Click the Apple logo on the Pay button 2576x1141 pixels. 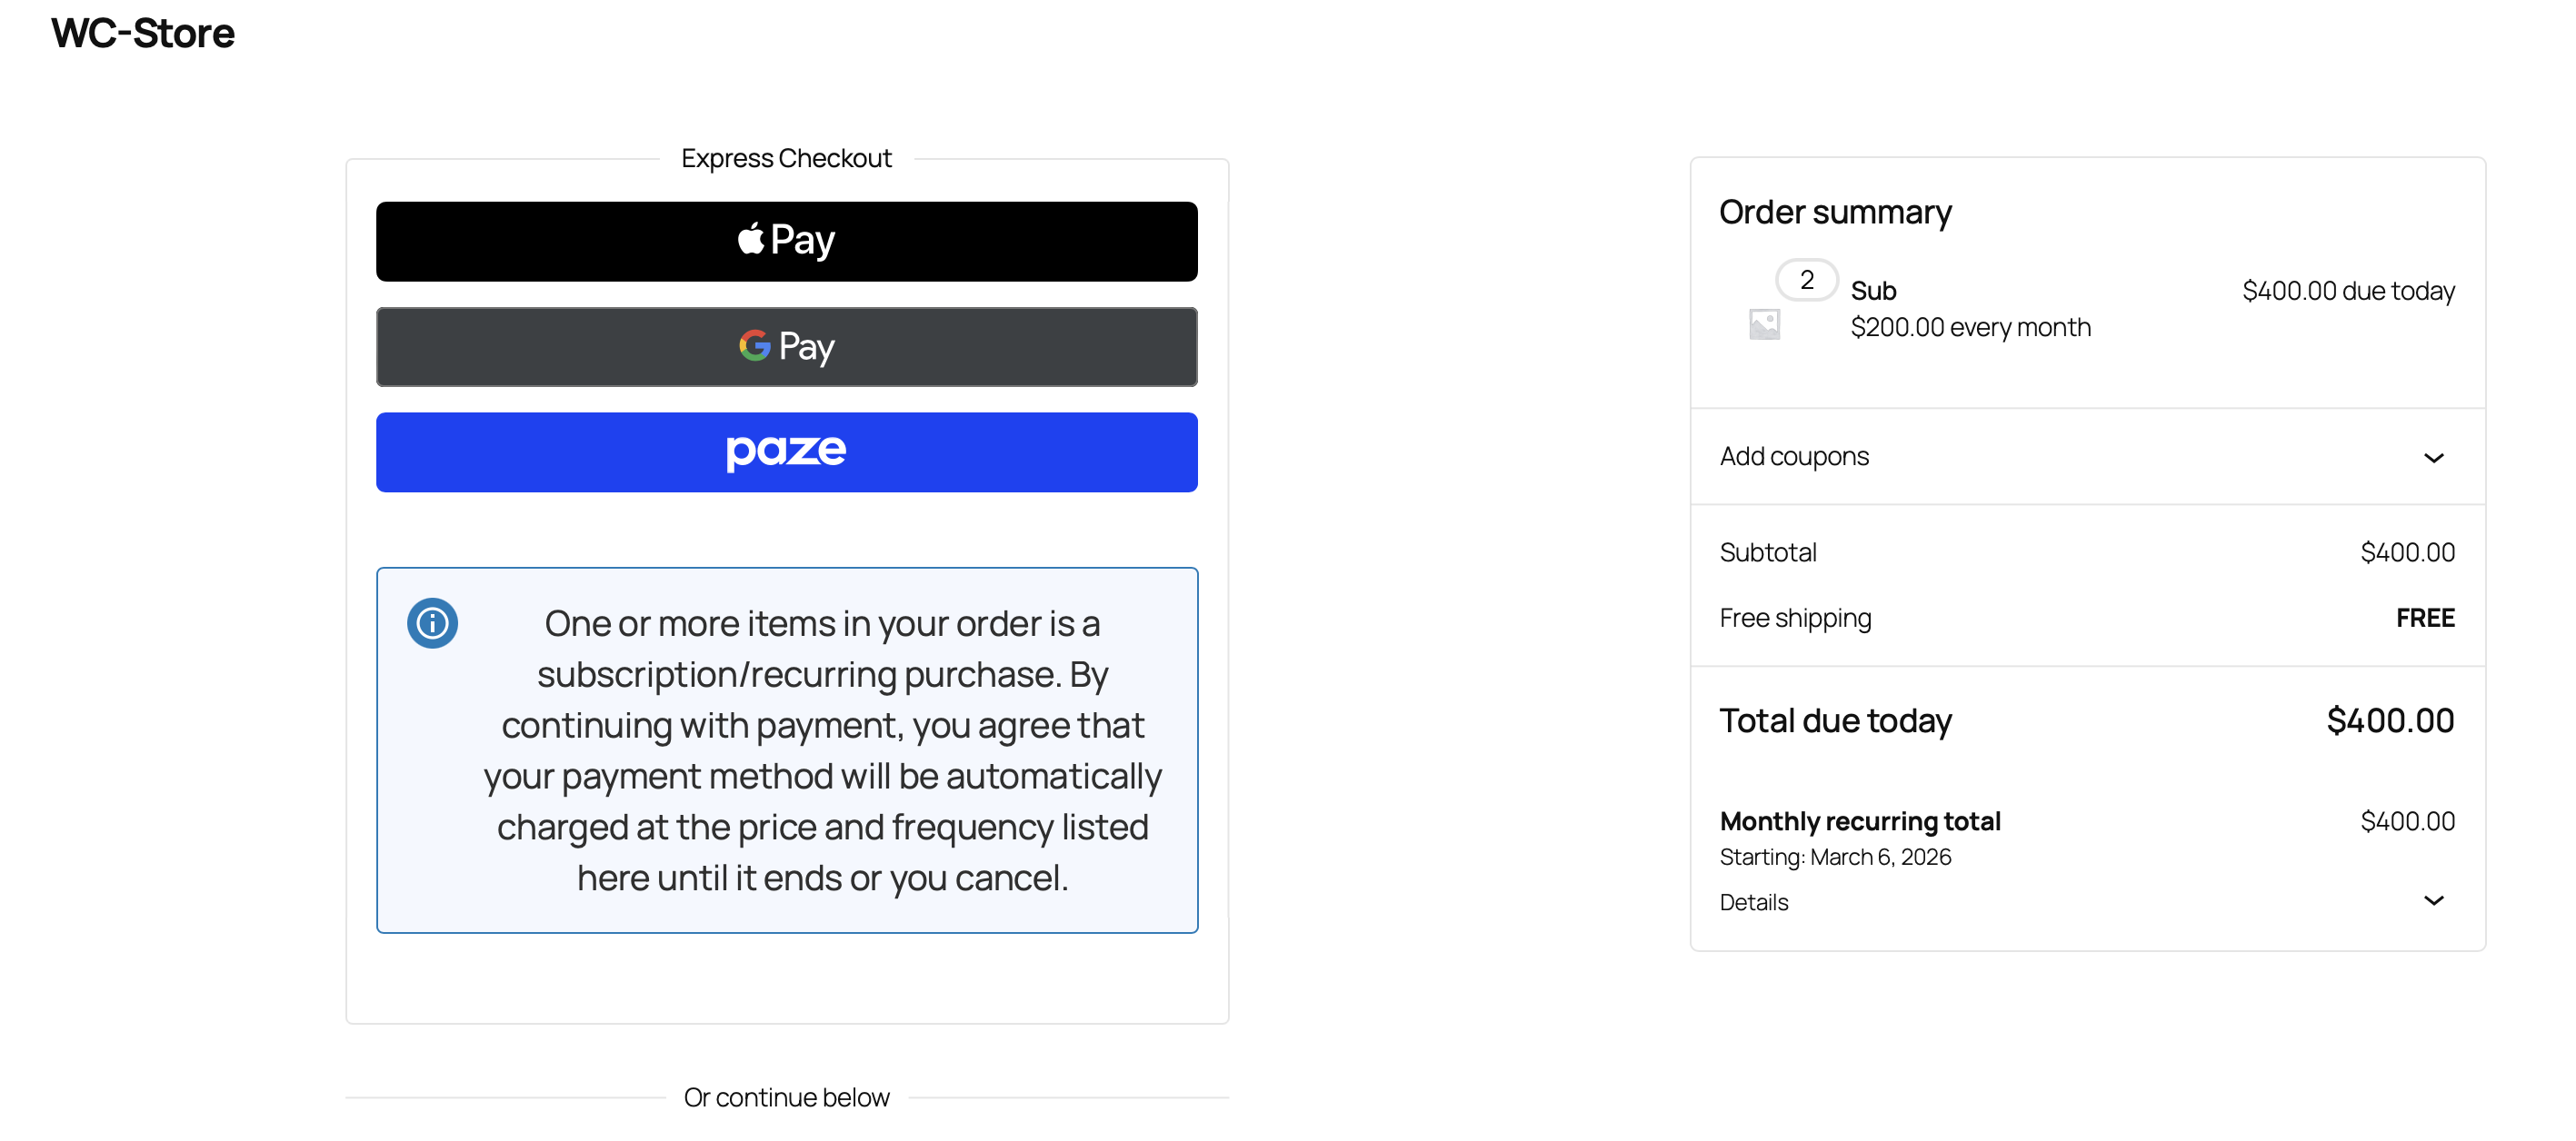(x=750, y=240)
